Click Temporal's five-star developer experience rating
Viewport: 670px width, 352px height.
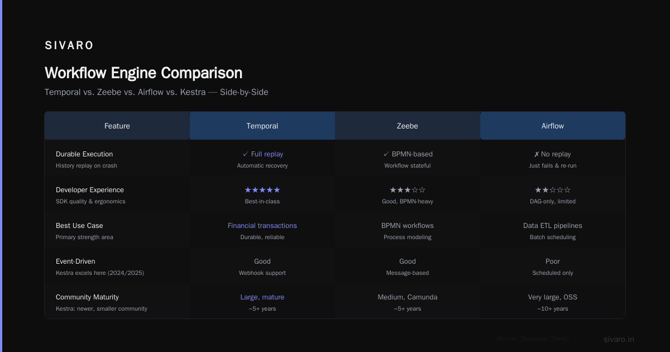tap(262, 190)
